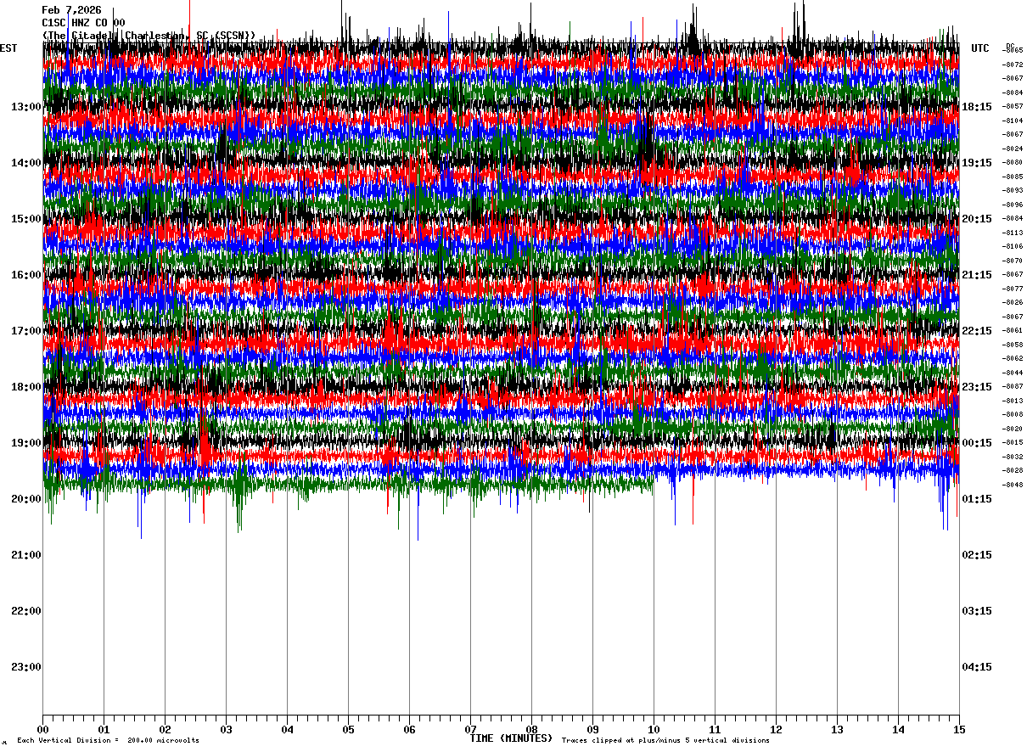This screenshot has width=1027, height=752.
Task: Select the station code C1SC HNZ CO 00
Action: 83,23
